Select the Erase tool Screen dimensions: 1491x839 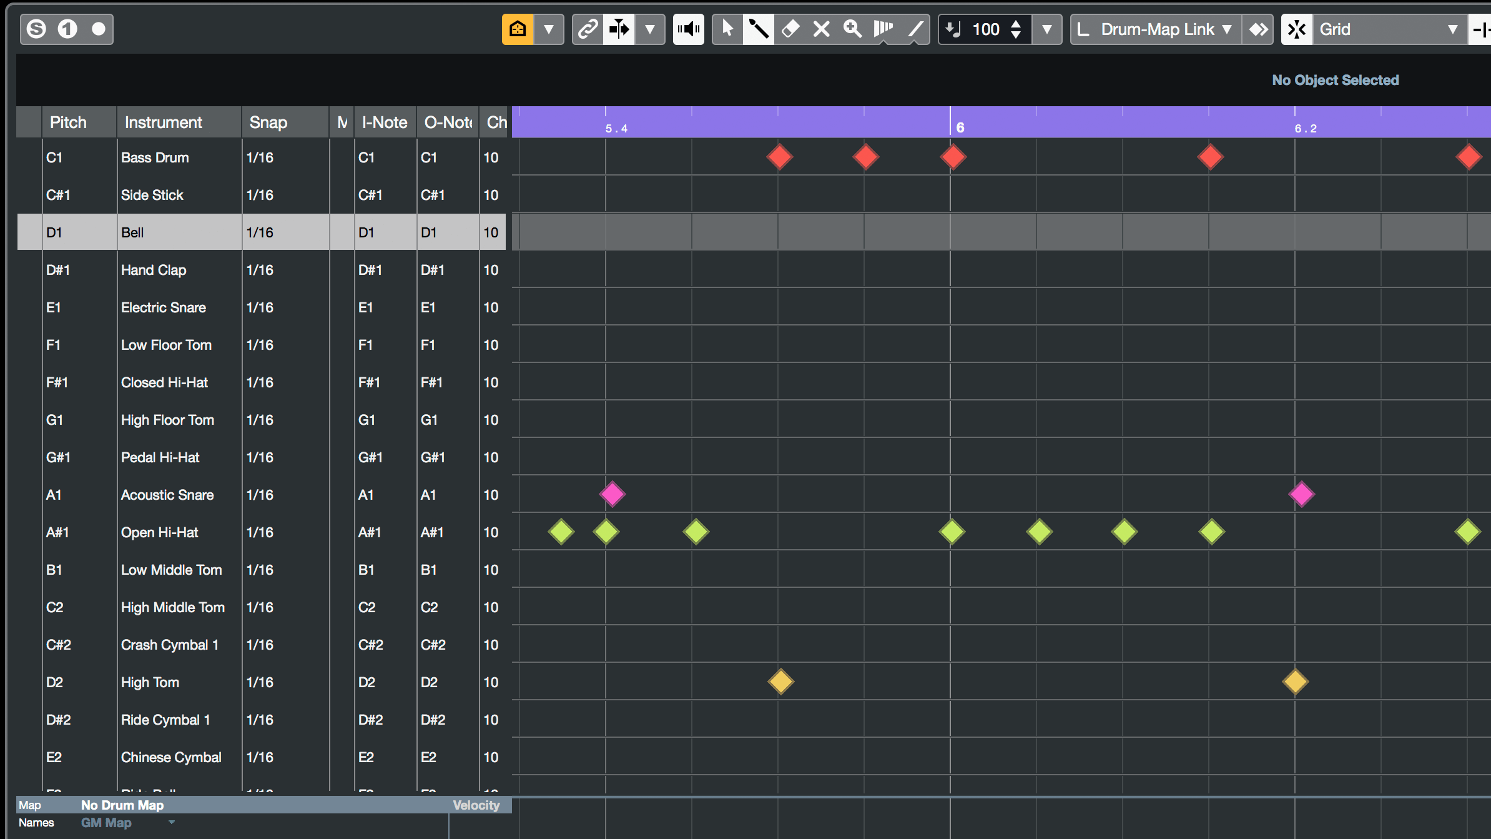coord(790,29)
